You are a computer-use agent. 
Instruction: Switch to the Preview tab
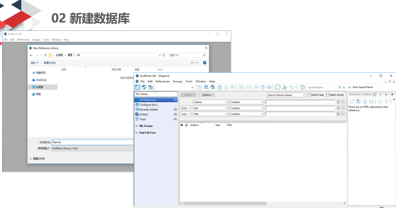coord(367,94)
